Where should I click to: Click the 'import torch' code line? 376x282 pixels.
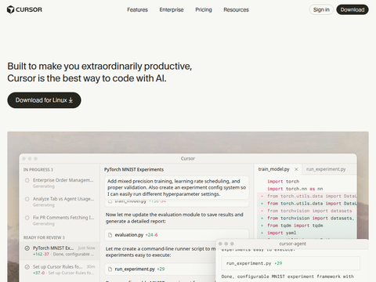[283, 181]
